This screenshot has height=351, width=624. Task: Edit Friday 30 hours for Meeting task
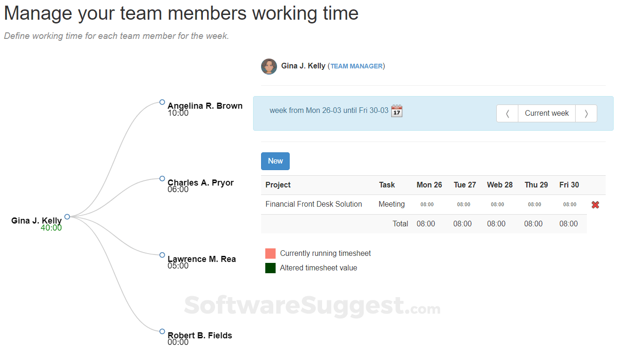coord(570,205)
